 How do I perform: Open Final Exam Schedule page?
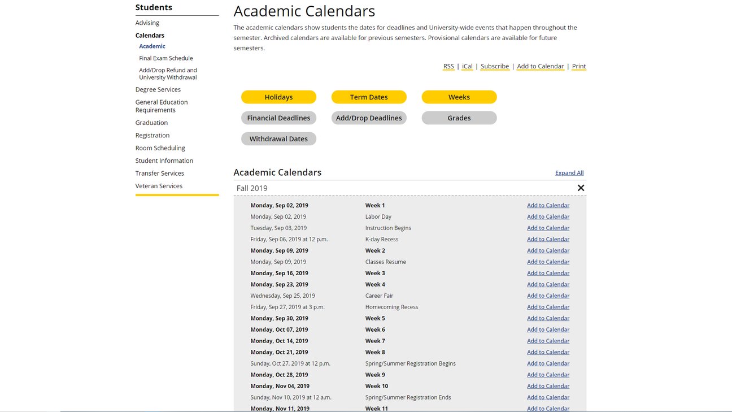166,58
